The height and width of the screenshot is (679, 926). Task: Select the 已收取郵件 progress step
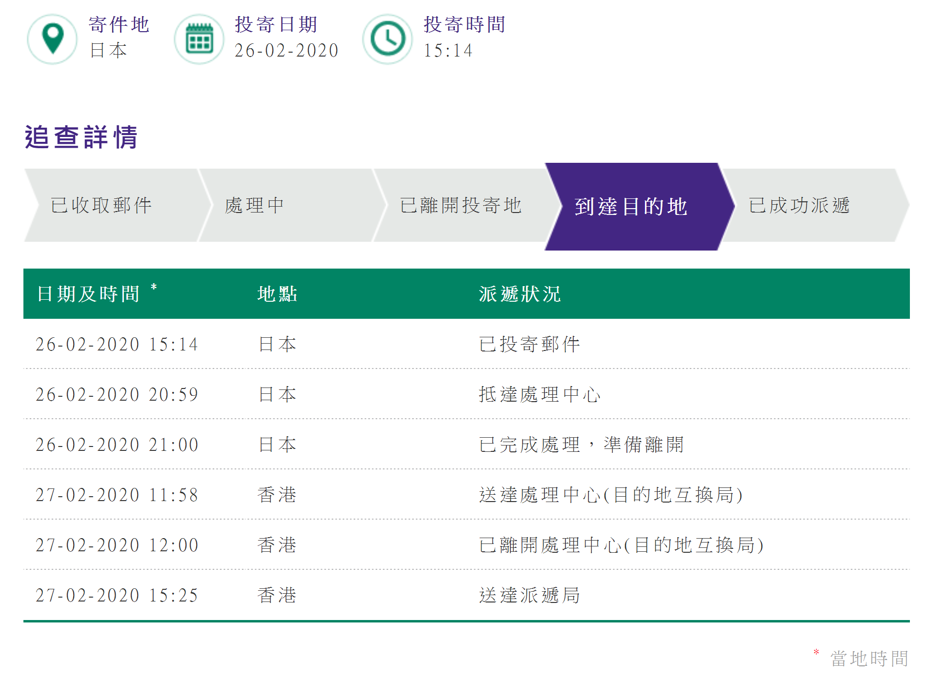point(118,205)
